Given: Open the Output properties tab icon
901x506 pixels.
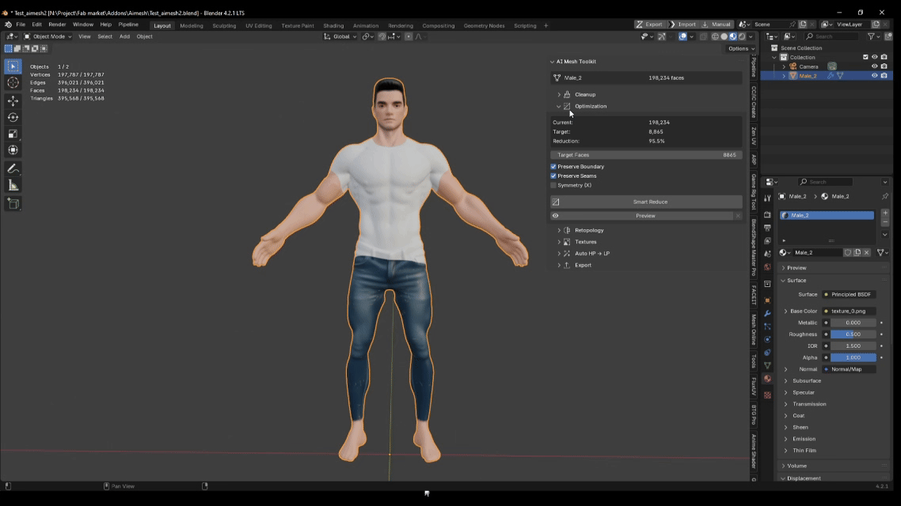Looking at the screenshot, I should (767, 228).
